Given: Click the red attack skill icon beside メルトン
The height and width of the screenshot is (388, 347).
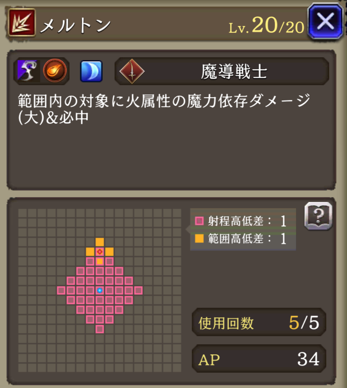Looking at the screenshot, I should (x=22, y=23).
